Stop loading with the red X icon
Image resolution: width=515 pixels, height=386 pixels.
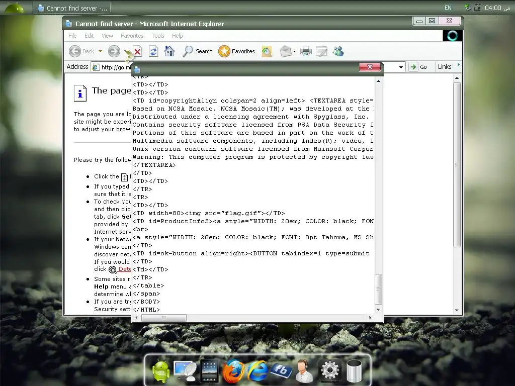[138, 52]
